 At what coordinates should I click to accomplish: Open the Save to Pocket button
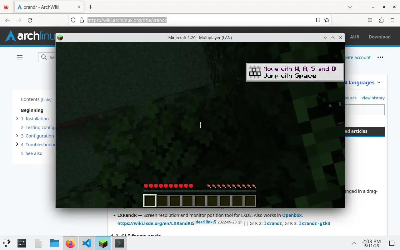pyautogui.click(x=370, y=20)
